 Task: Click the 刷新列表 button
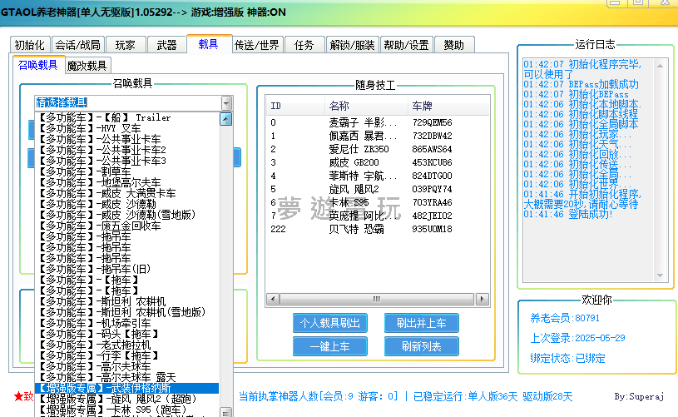coord(422,345)
